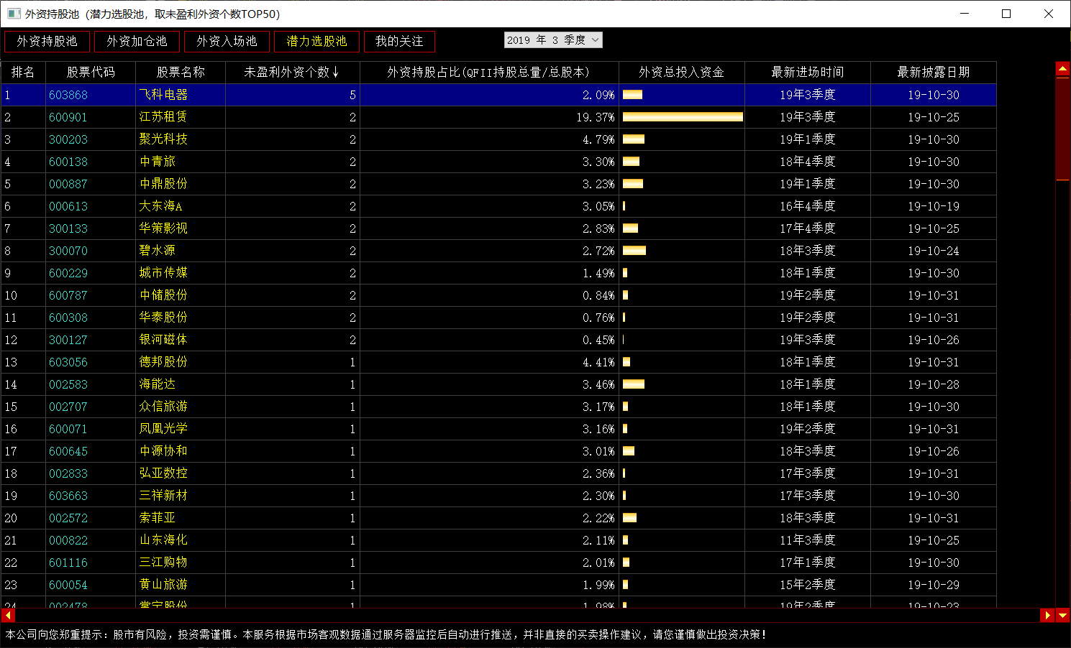
Task: Maximize the window
Action: pos(1006,14)
